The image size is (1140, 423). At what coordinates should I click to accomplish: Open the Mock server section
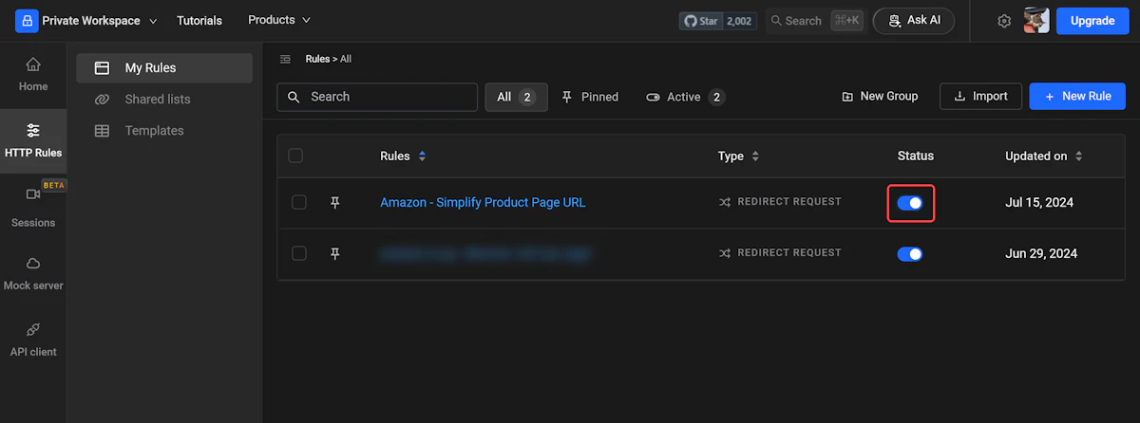coord(33,273)
